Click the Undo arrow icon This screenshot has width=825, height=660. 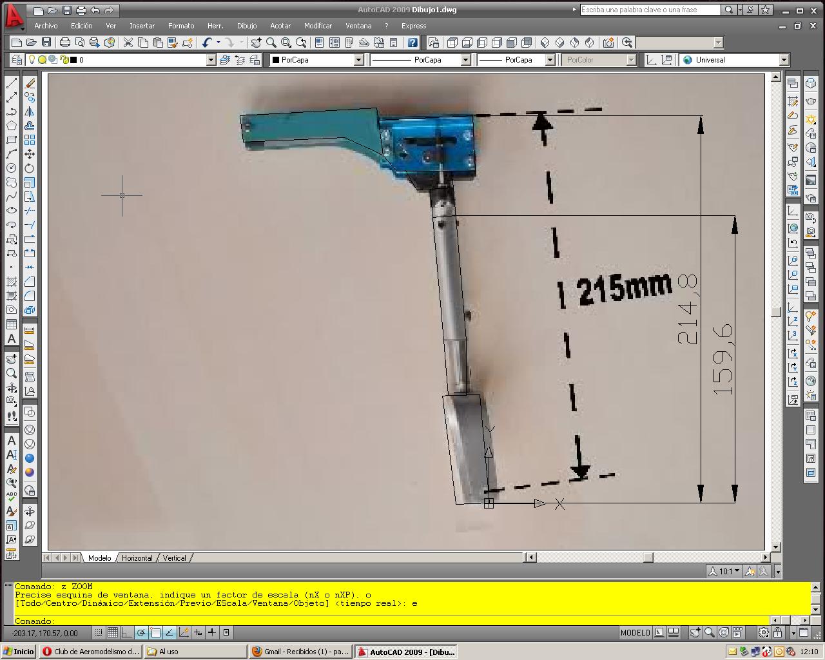(x=206, y=43)
